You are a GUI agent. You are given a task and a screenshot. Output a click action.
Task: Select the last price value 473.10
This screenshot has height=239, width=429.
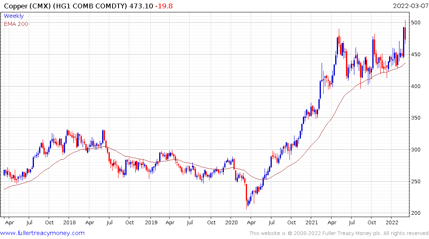pos(141,6)
